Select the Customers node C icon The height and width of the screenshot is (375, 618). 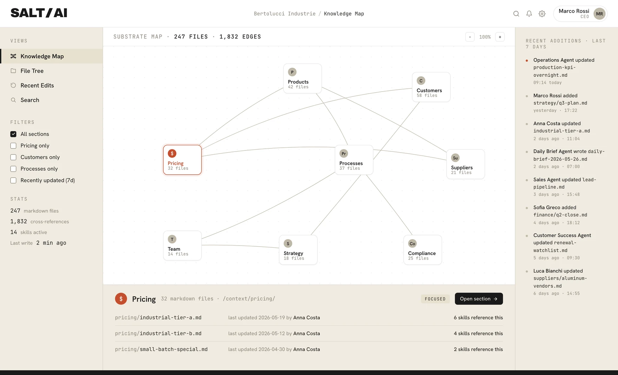[x=421, y=81]
